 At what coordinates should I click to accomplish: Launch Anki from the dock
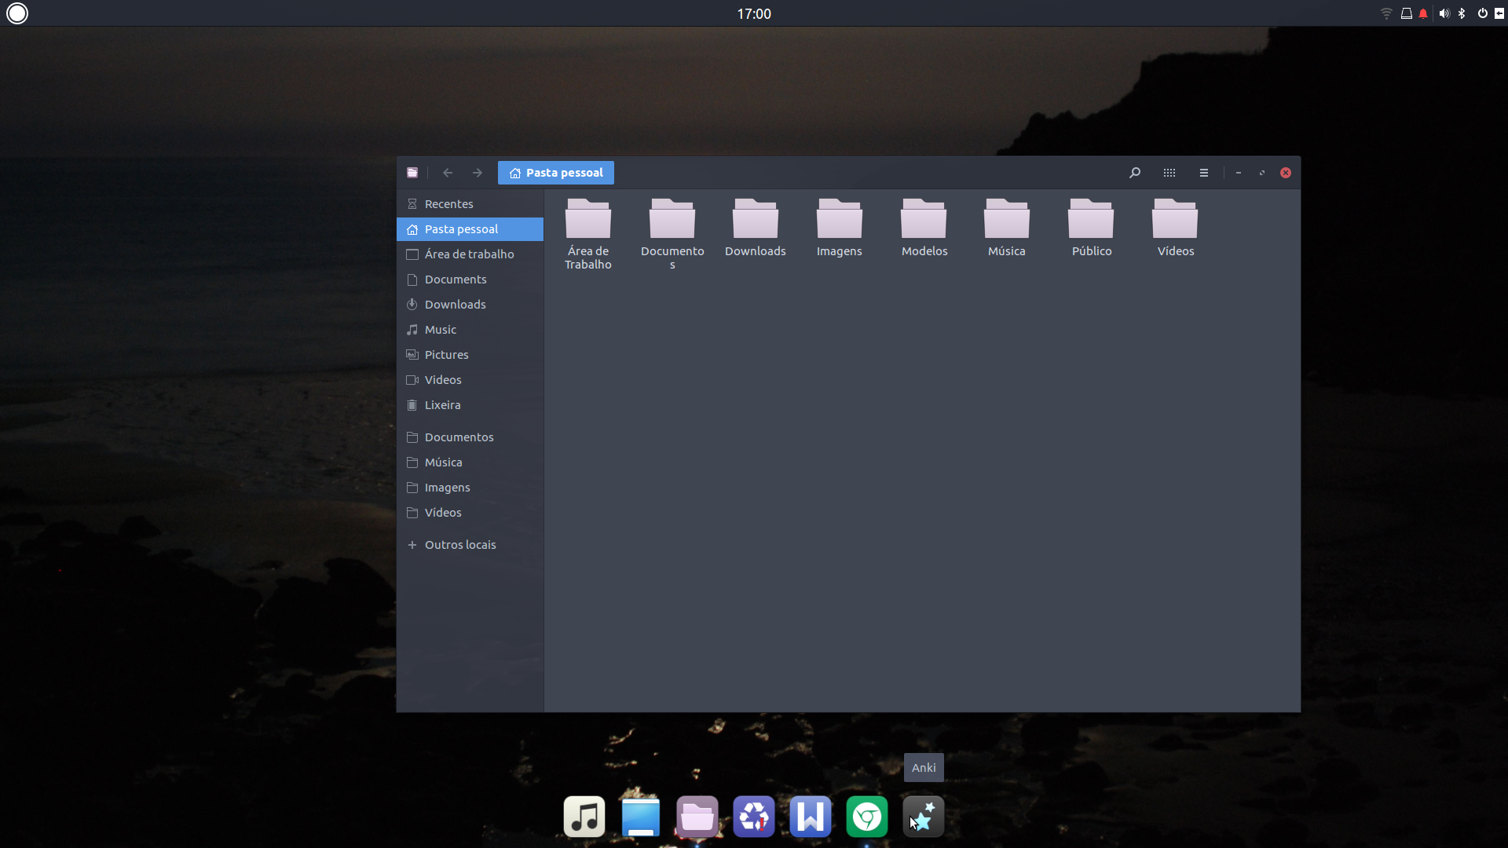pos(924,817)
